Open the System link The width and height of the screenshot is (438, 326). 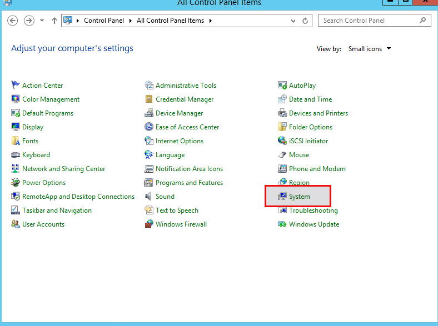(x=300, y=197)
